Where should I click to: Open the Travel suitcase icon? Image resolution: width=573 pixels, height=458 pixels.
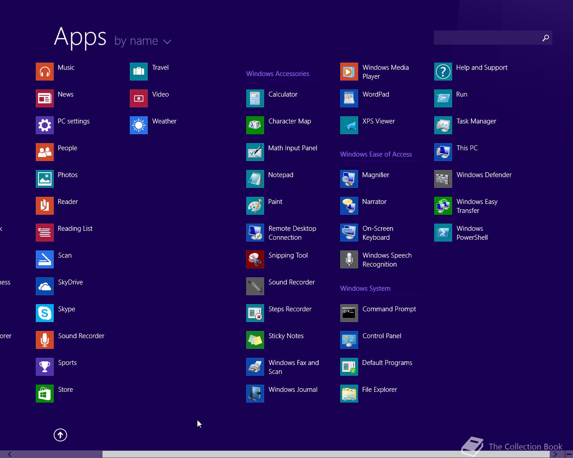coord(139,72)
